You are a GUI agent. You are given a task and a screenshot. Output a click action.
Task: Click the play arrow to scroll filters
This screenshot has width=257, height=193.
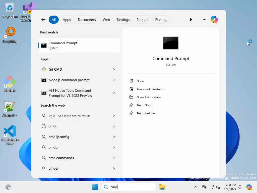(x=191, y=20)
